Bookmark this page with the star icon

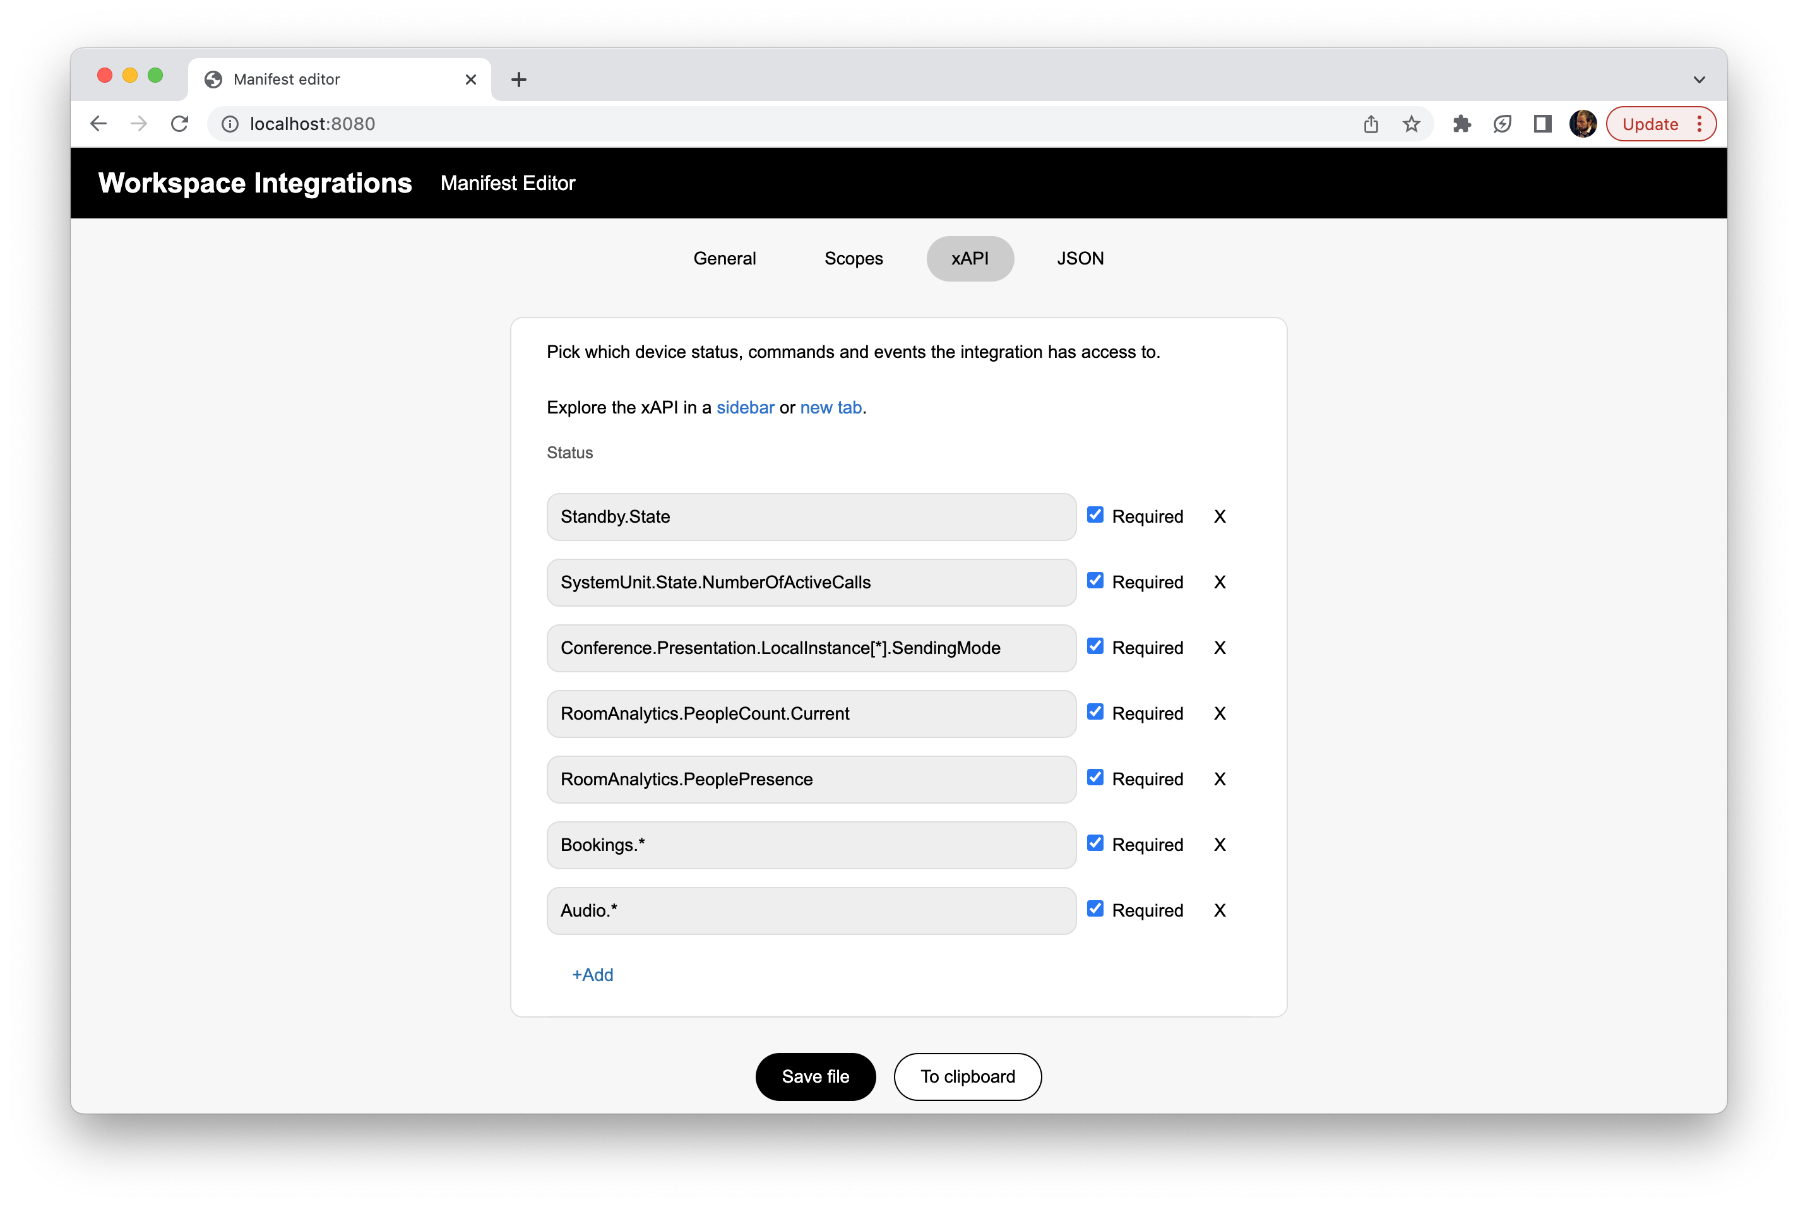click(x=1411, y=124)
